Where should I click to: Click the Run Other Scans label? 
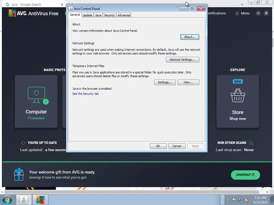click(232, 143)
